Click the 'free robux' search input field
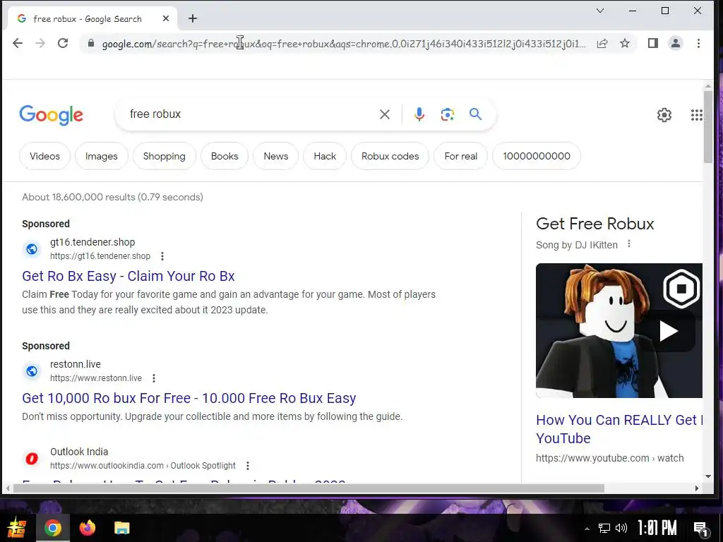The width and height of the screenshot is (723, 542). pos(249,114)
